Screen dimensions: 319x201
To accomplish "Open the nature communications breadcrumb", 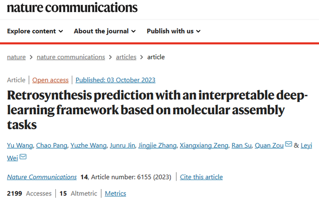I will [71, 57].
